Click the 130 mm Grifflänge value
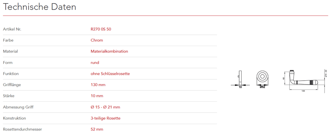The height and width of the screenshot is (134, 329). 98,85
